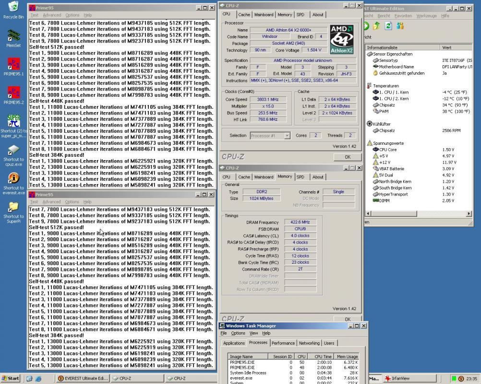Click OK in the lower CPU-Z window

coord(347,319)
